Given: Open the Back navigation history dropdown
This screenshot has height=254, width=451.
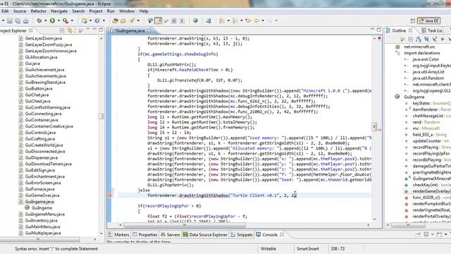Looking at the screenshot, I should [x=263, y=20].
